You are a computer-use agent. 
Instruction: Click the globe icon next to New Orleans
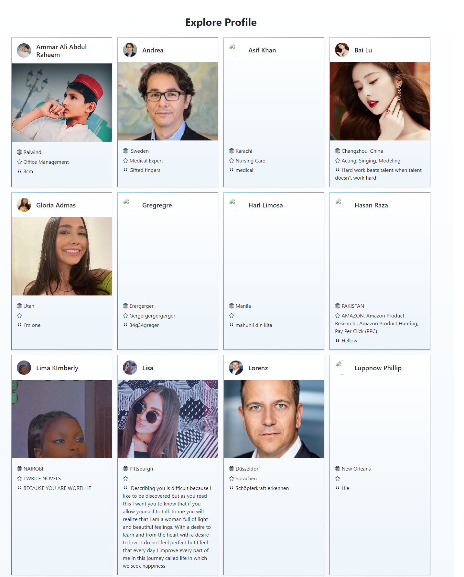(338, 469)
